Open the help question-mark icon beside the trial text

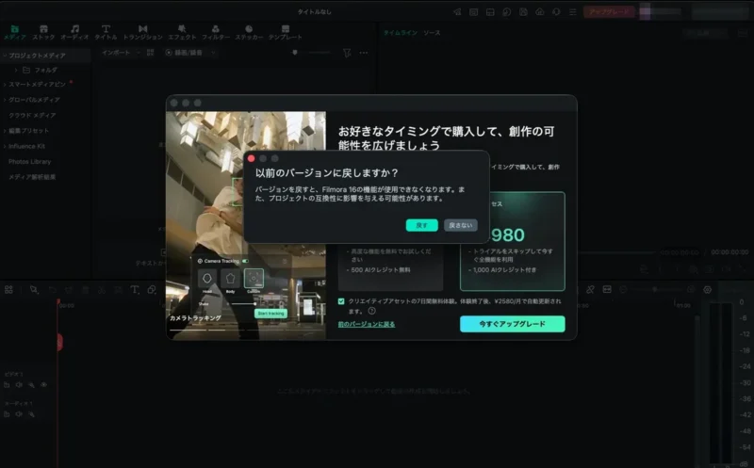pyautogui.click(x=371, y=311)
